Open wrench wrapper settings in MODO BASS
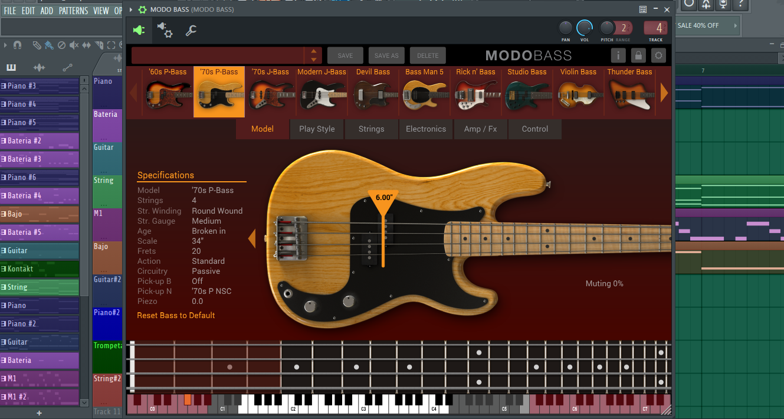This screenshot has height=419, width=784. coord(191,31)
